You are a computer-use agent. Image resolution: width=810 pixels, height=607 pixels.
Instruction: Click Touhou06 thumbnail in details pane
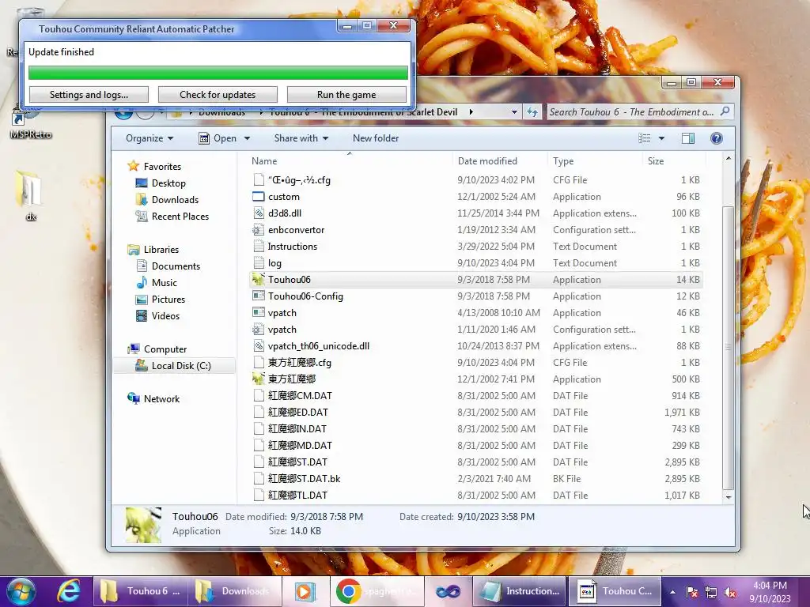(x=143, y=525)
